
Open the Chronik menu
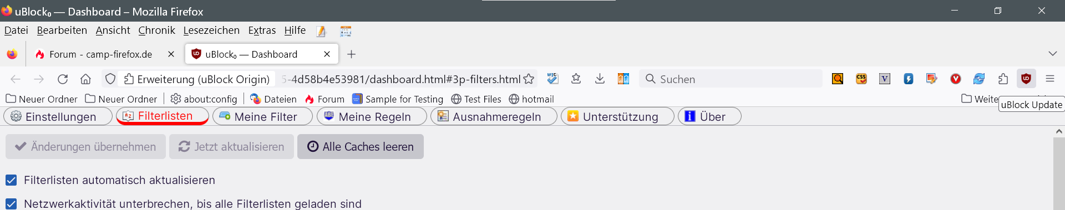click(x=156, y=30)
